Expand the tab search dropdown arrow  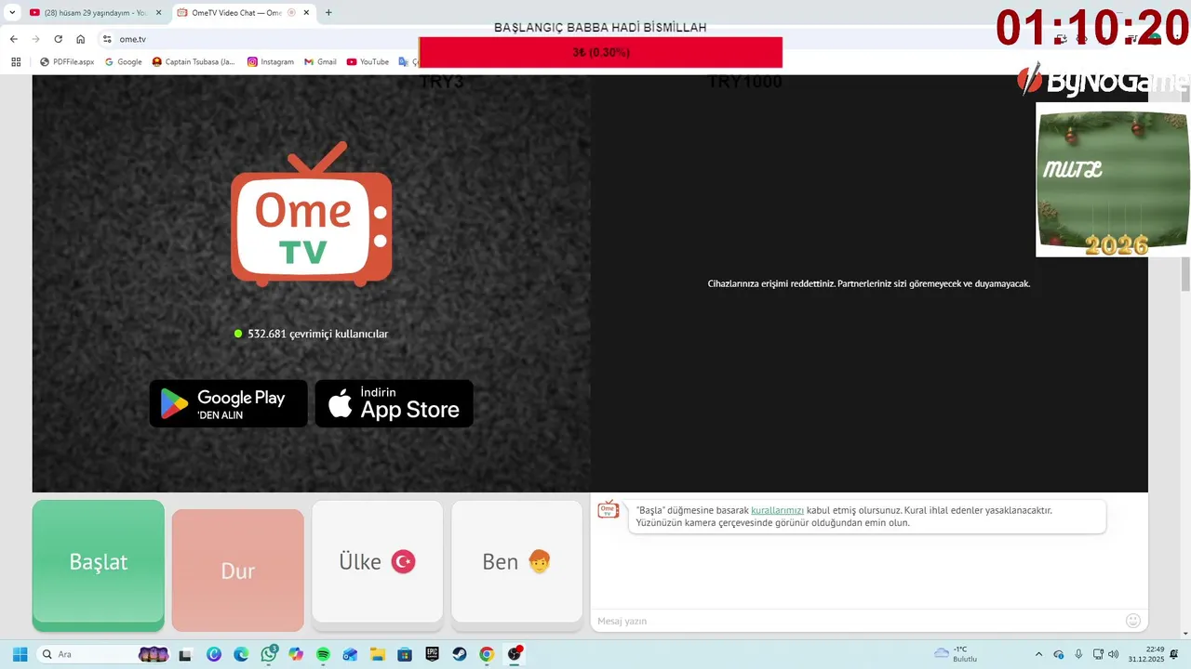point(12,13)
